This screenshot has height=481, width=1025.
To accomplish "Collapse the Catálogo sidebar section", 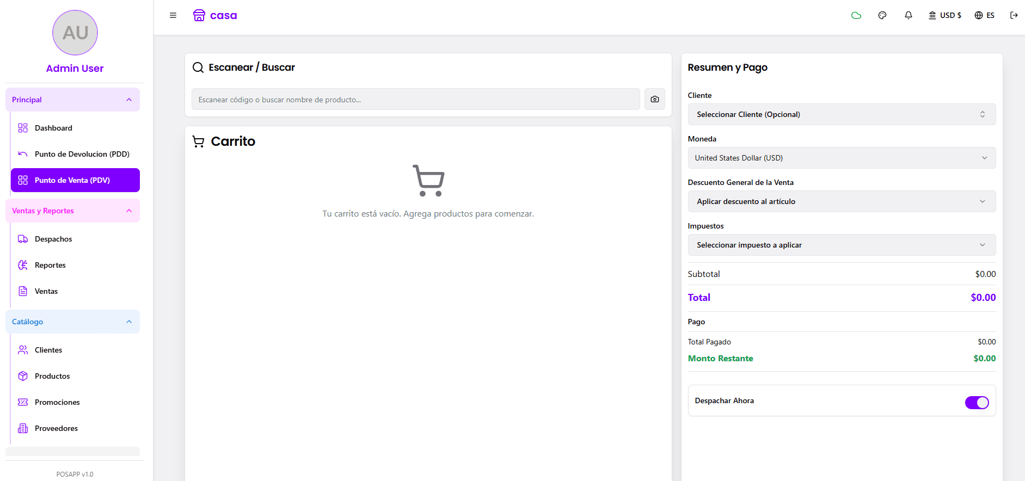I will [72, 322].
